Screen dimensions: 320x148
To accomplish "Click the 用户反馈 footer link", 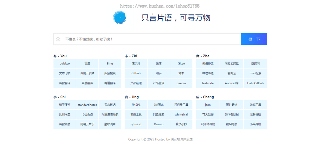I will 186,139.
